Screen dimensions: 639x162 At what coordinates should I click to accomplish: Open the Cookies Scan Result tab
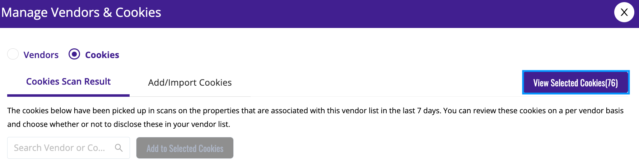tap(68, 82)
